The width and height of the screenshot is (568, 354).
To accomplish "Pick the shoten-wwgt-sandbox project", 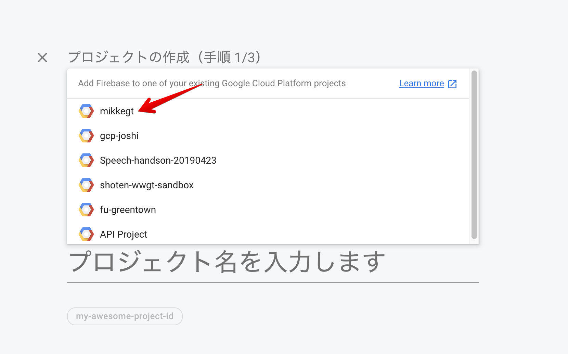I will (x=268, y=185).
